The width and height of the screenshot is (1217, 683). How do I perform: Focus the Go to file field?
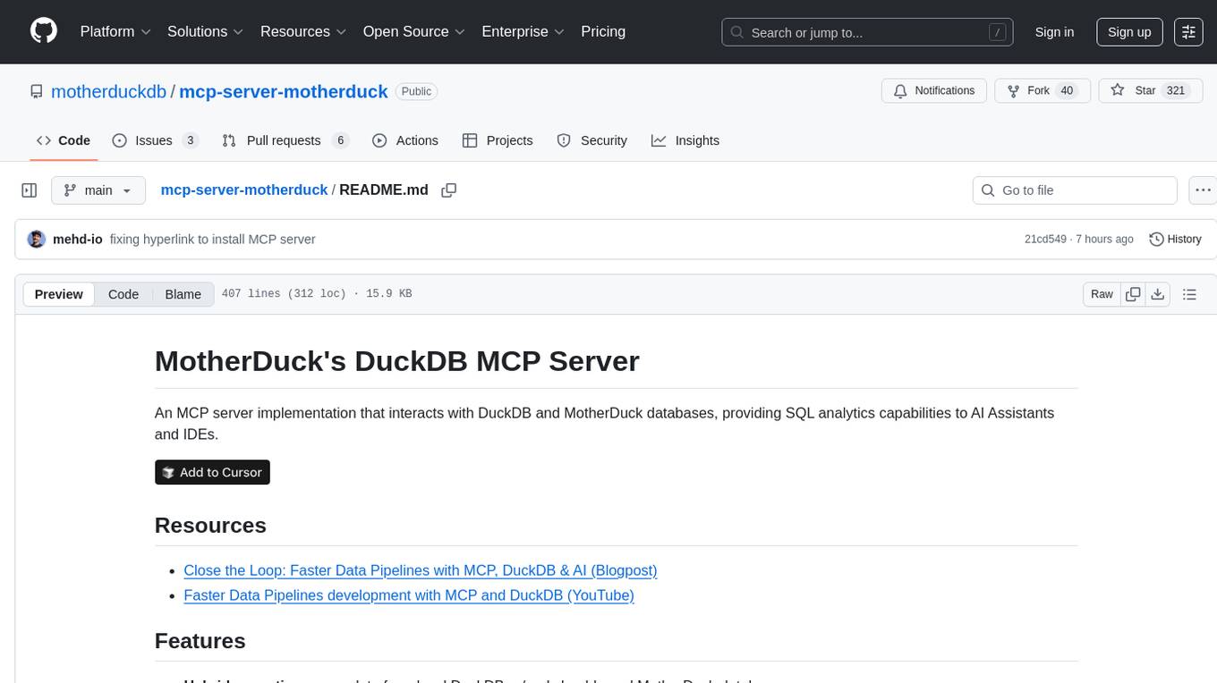[x=1075, y=190]
